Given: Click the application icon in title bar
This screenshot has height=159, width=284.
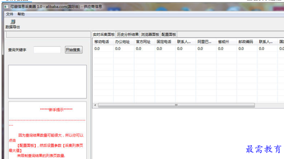Looking at the screenshot, I should pos(6,7).
